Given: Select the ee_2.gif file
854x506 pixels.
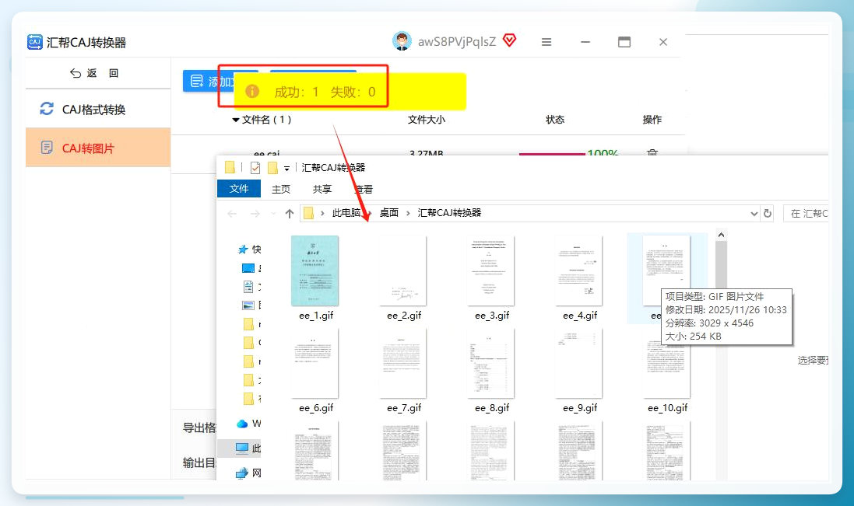Looking at the screenshot, I should coord(403,277).
